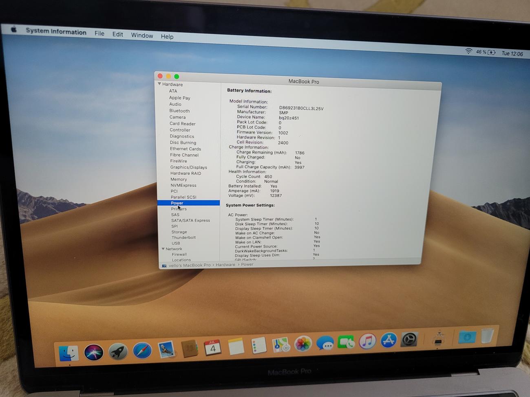Select Apple Pay in sidebar
Screen dimensions: 530x397
pyautogui.click(x=180, y=98)
